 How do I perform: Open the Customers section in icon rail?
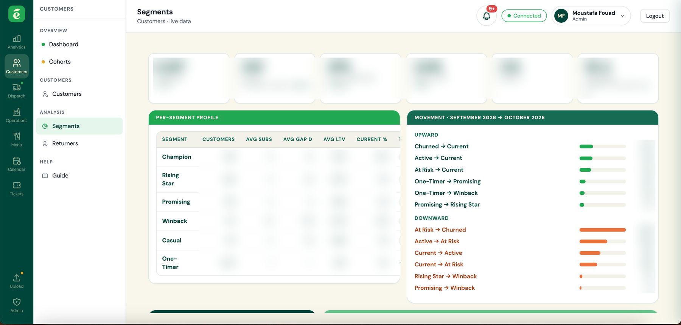click(17, 66)
